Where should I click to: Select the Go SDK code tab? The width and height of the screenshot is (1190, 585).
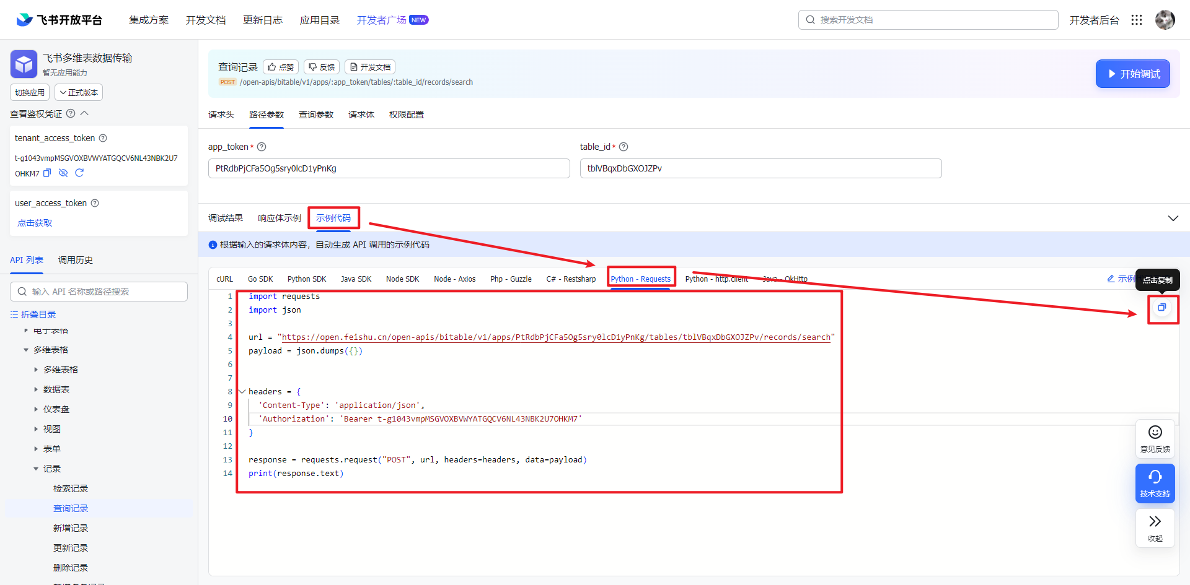(260, 279)
